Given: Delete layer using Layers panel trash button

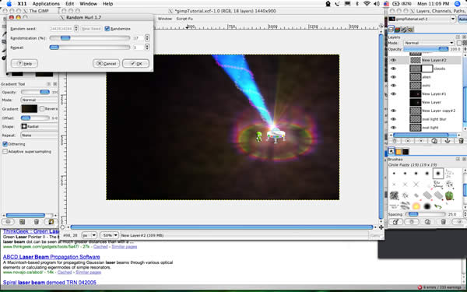Looking at the screenshot, I should pyautogui.click(x=461, y=141).
